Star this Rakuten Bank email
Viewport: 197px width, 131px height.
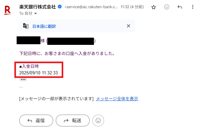[x=154, y=7]
